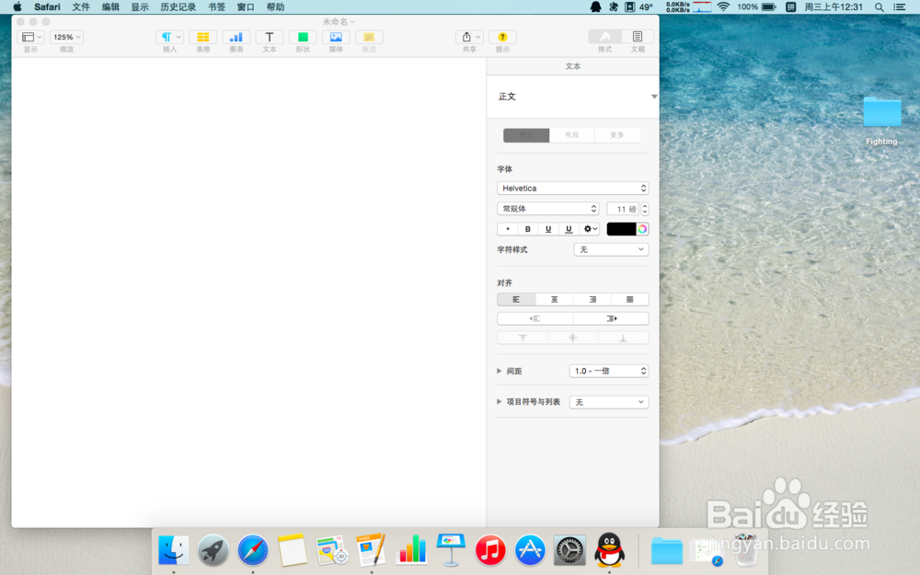
Task: Open Spotlight search in menu bar
Action: tap(879, 7)
